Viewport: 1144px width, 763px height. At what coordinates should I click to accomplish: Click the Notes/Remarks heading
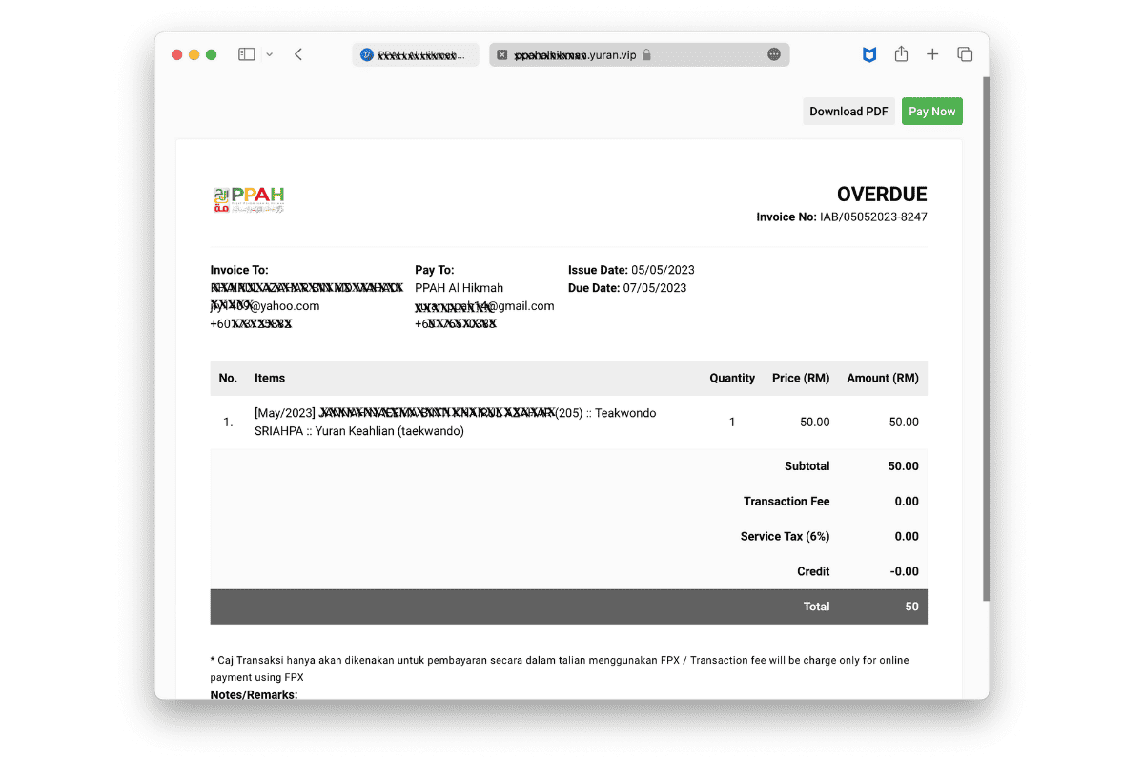click(254, 694)
